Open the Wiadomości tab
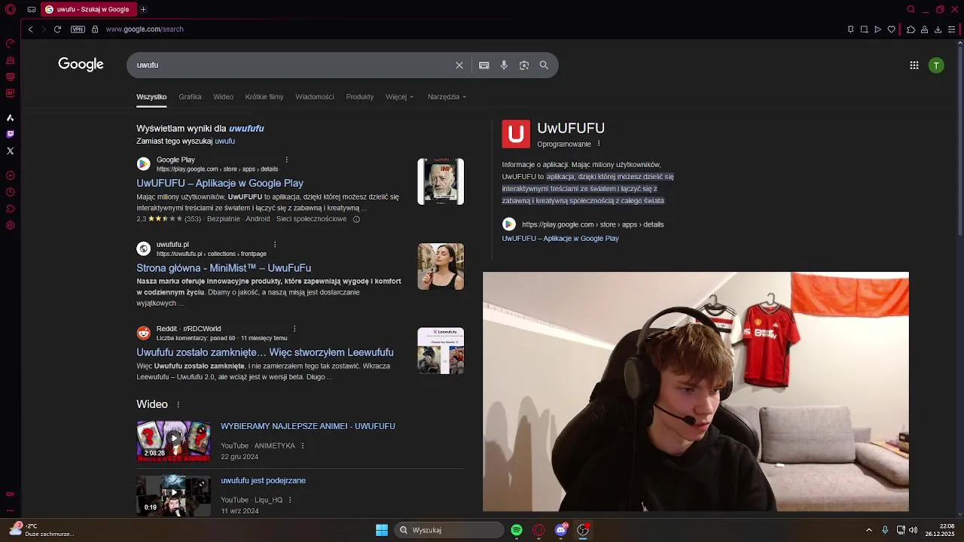The image size is (964, 542). point(315,97)
